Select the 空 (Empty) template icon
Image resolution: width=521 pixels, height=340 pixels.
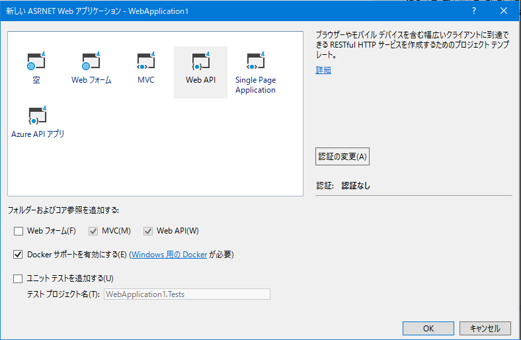coord(36,61)
